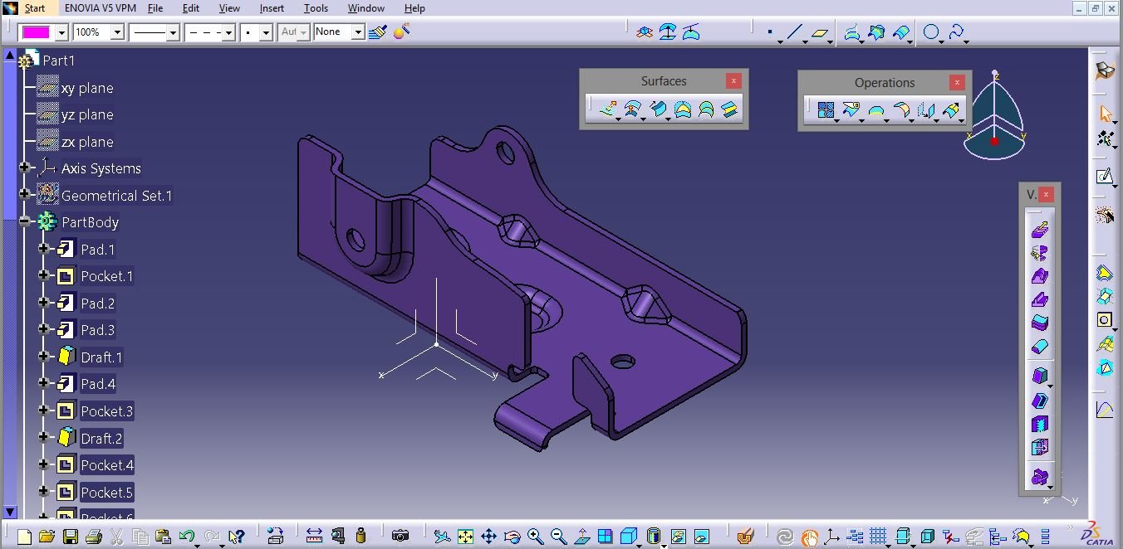The width and height of the screenshot is (1123, 549).
Task: Select the Pan view tool
Action: 488,537
